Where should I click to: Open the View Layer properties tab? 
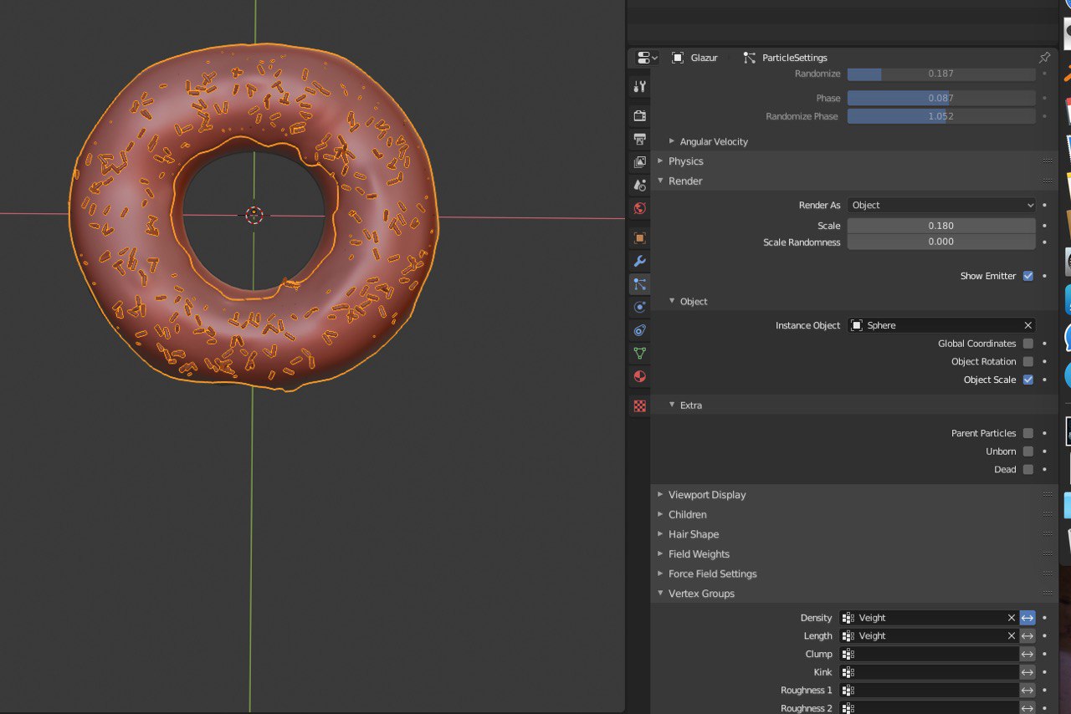coord(640,161)
